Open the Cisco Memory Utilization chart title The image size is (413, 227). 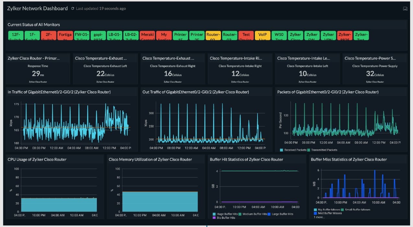pos(150,160)
